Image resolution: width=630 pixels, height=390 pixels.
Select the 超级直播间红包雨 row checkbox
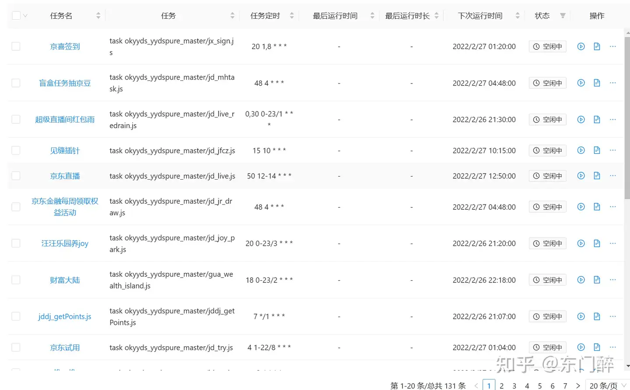point(16,119)
